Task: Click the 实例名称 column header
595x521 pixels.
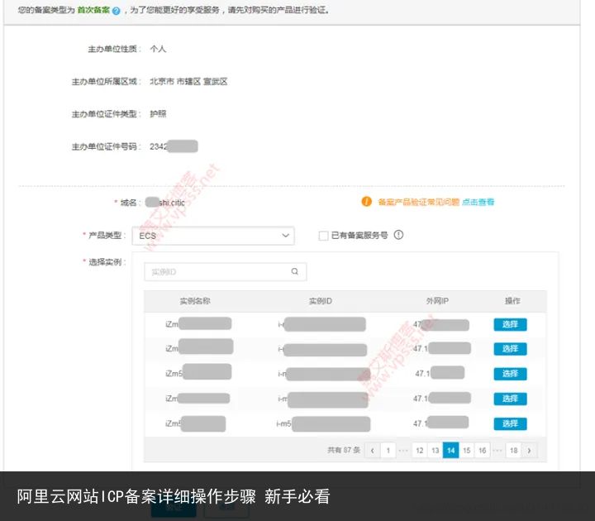Action: point(195,301)
